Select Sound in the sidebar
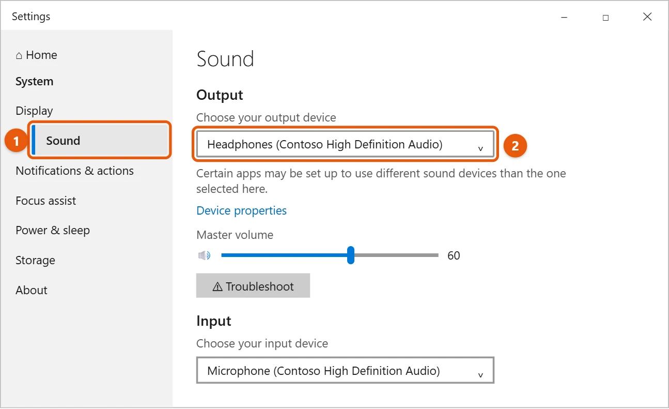 [x=100, y=141]
